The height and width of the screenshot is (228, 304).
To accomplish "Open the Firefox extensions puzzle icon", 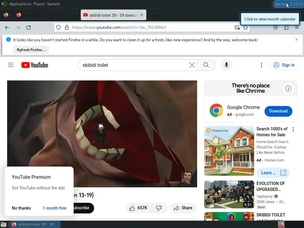I will click(x=286, y=27).
